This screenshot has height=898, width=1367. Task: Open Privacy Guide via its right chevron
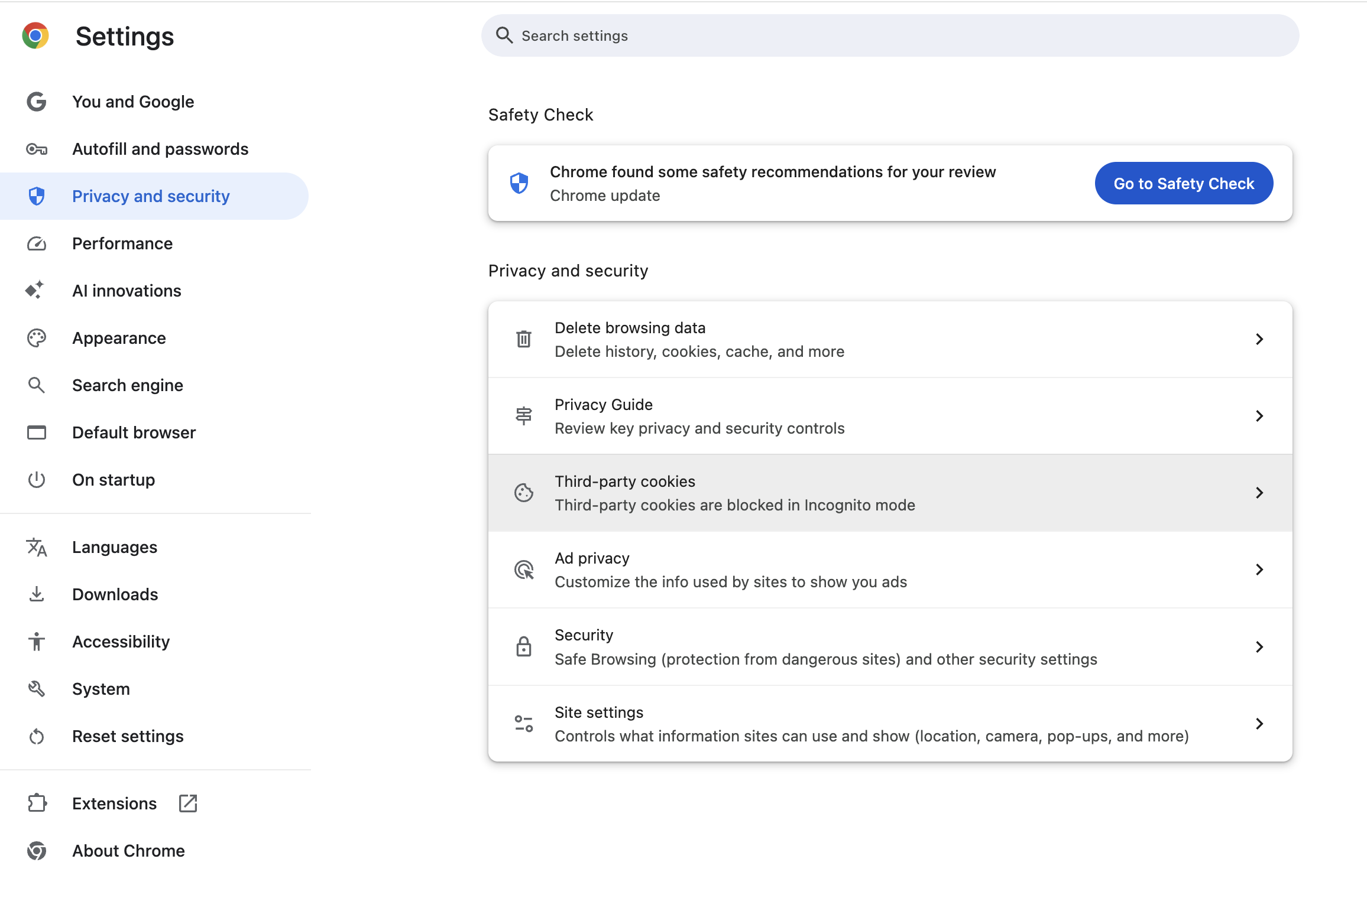[1259, 416]
